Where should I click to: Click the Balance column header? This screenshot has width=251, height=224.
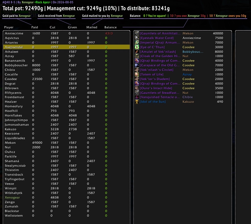111,27
